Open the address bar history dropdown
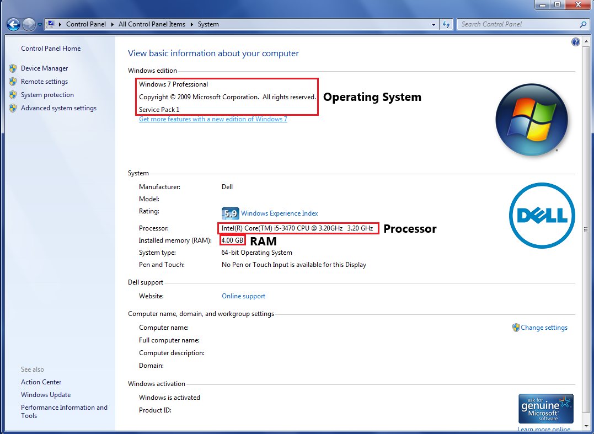 pos(434,25)
